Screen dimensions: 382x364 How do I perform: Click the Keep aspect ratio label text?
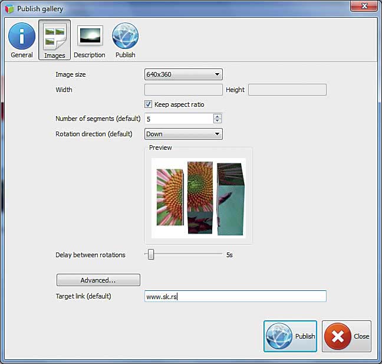[179, 104]
